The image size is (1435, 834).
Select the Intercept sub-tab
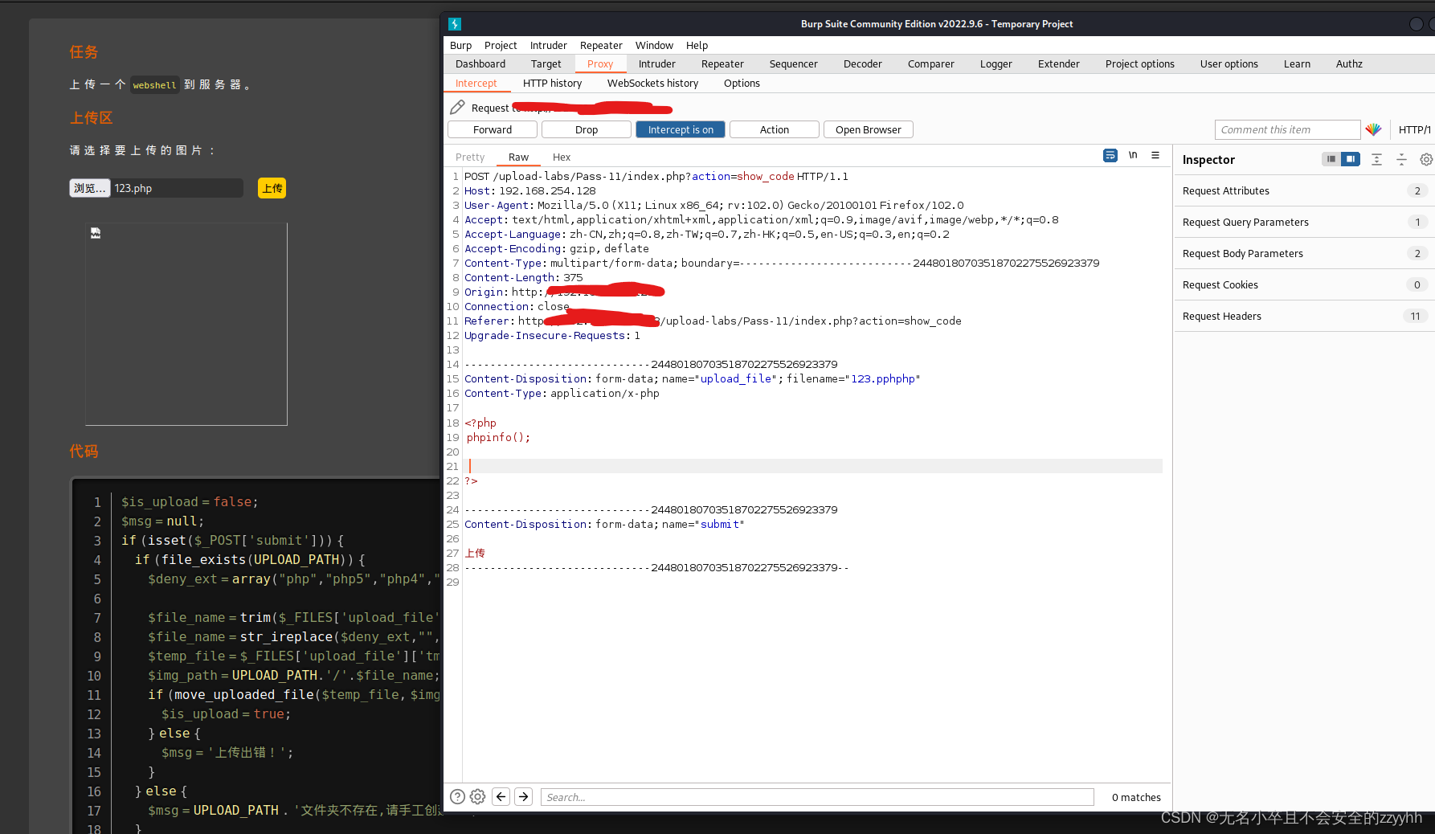point(476,83)
